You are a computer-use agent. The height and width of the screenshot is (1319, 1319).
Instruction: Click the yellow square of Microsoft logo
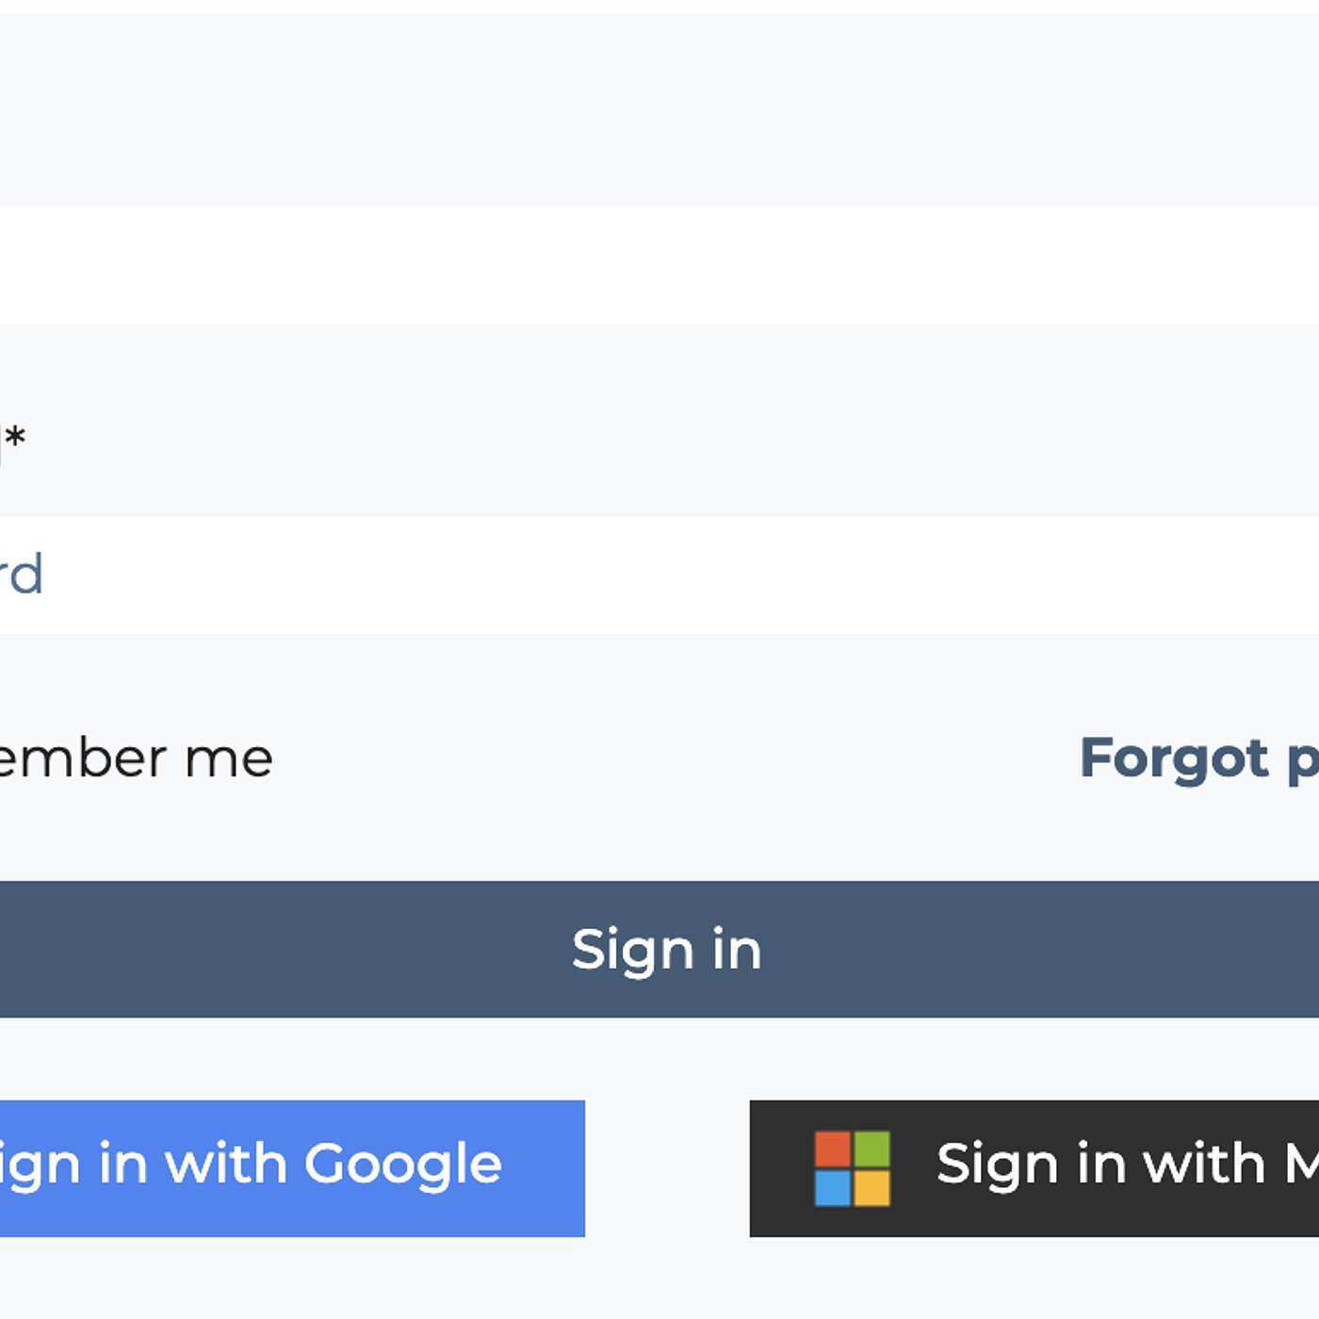871,1188
